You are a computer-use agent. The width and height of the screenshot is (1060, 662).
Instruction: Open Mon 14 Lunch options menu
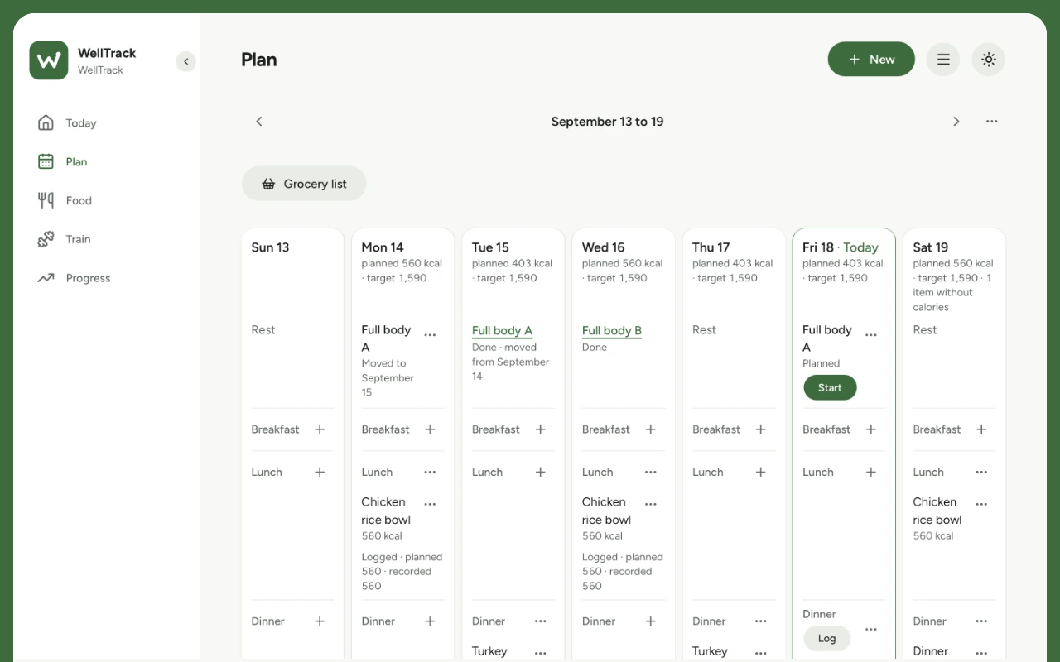(430, 473)
